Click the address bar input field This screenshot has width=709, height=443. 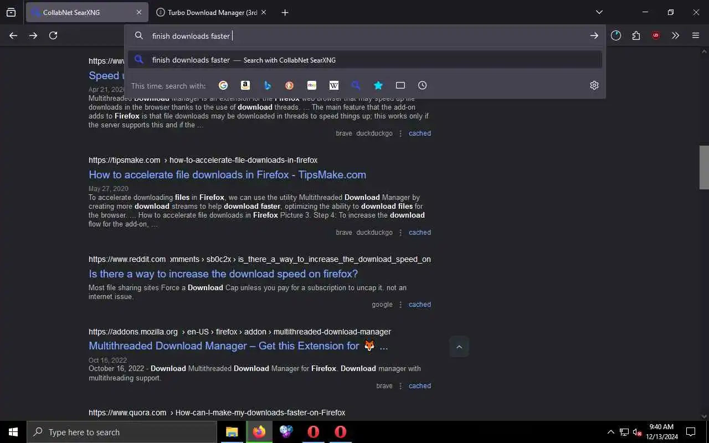(366, 35)
